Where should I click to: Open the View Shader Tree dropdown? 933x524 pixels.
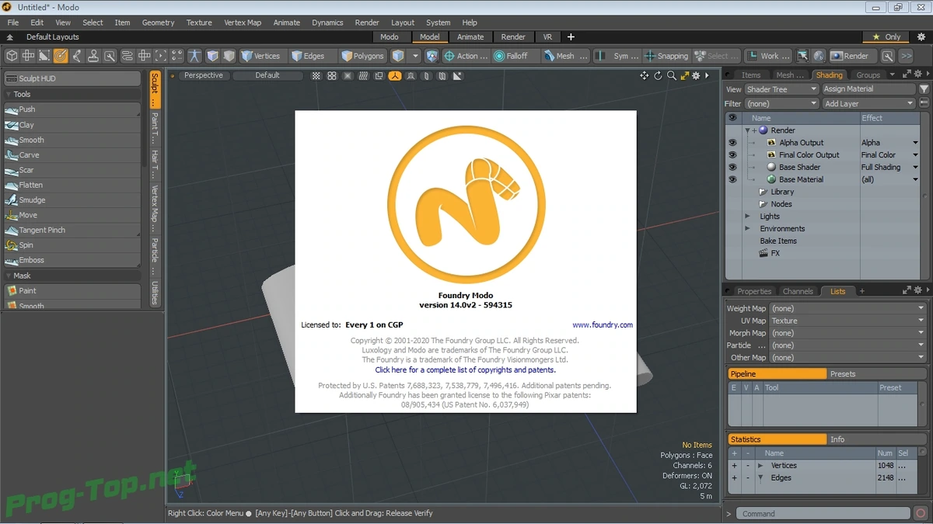click(x=781, y=89)
